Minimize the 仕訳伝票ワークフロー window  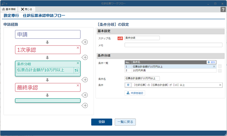tap(208, 4)
